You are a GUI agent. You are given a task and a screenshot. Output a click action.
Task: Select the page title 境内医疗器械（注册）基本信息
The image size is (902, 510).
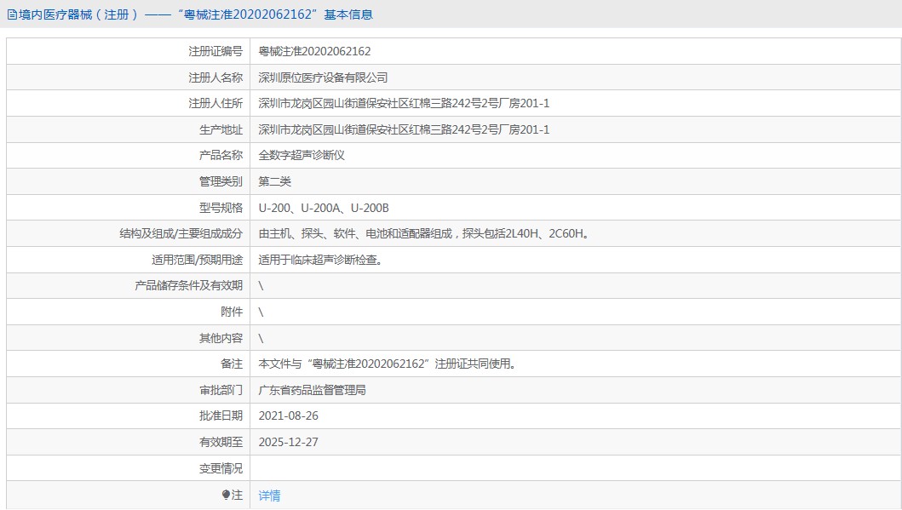[196, 15]
